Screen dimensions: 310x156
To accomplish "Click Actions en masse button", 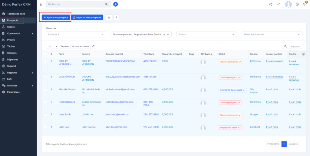I will point(81,46).
